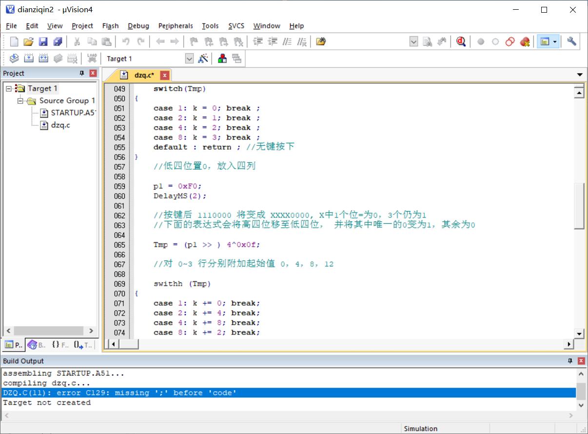Screen dimensions: 588x434
Task: Collapse the Target 1 tree node
Action: click(9, 89)
